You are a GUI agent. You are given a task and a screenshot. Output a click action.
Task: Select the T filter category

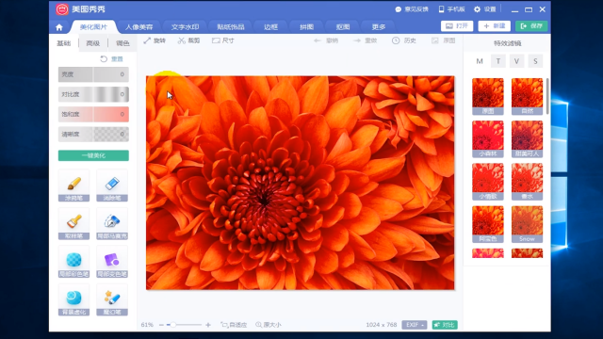pos(498,61)
